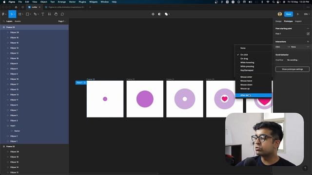
Task: Open the Pen tool dropdown arrow
Action: coord(38,14)
